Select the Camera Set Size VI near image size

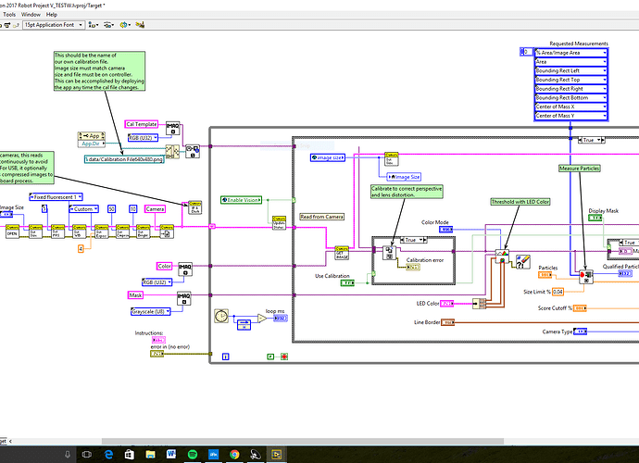tap(392, 159)
